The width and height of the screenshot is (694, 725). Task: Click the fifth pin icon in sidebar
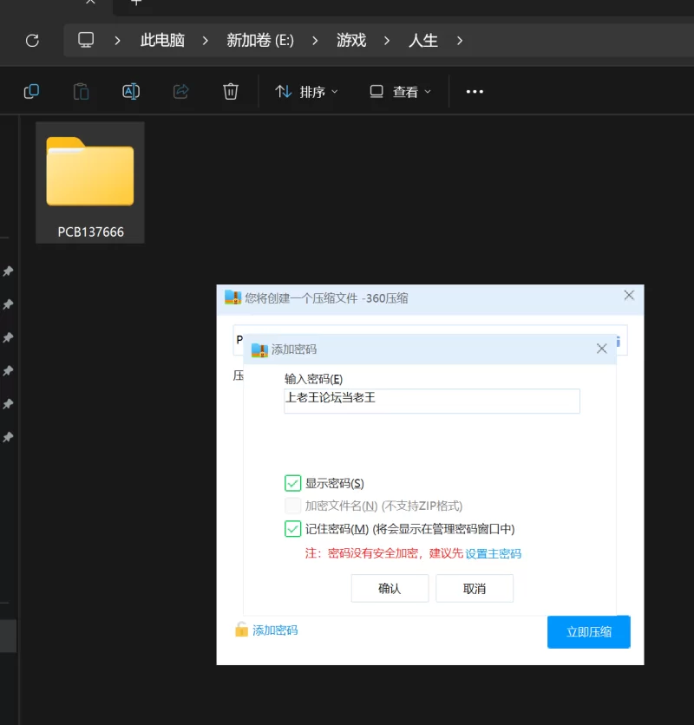click(8, 404)
